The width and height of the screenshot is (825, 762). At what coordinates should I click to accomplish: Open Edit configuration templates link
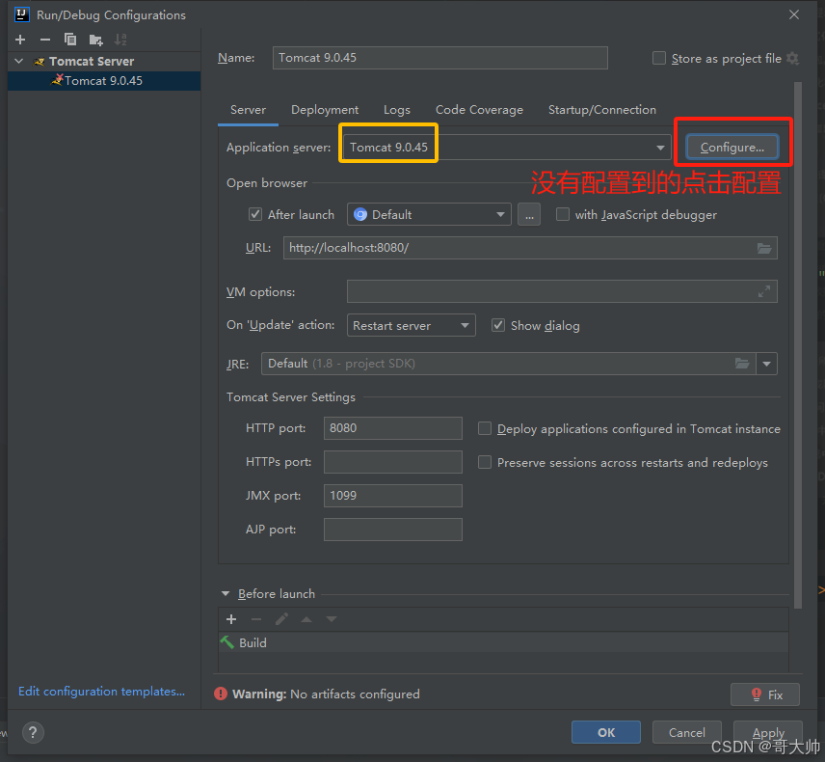pos(101,691)
